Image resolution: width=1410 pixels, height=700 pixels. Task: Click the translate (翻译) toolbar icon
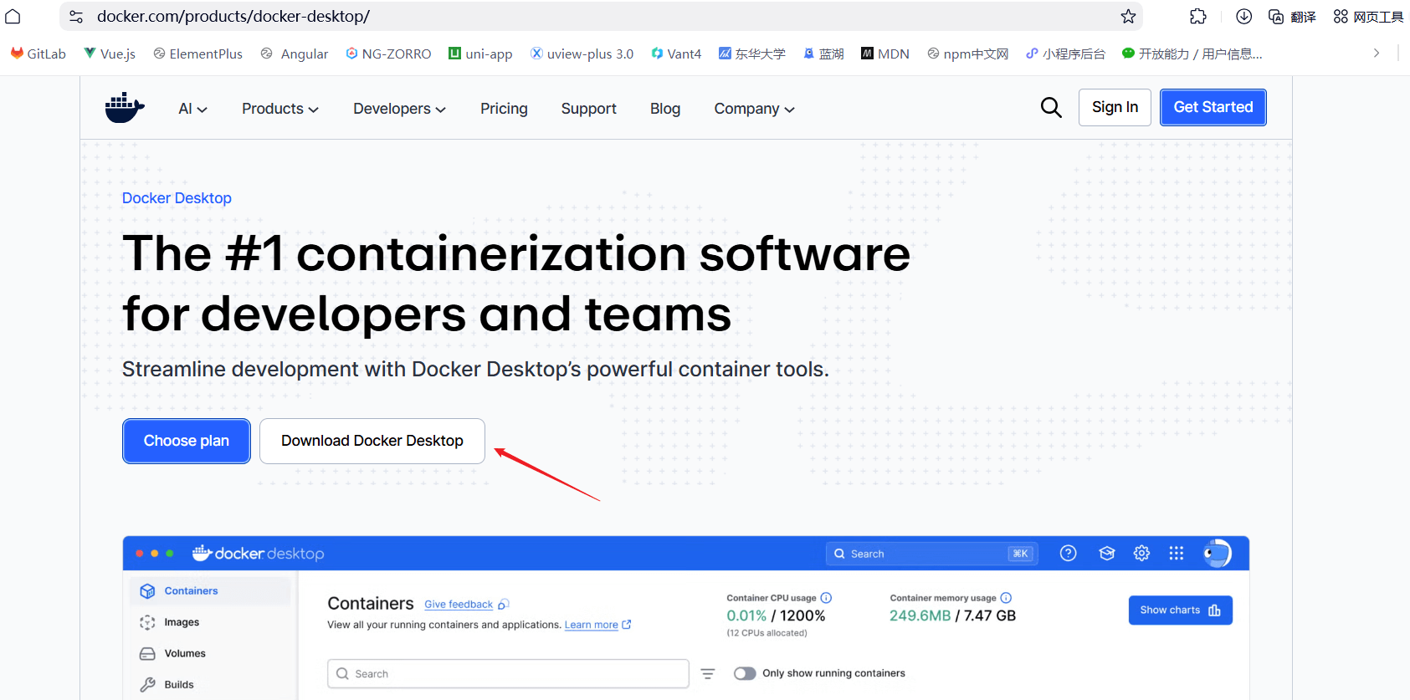[x=1292, y=17]
